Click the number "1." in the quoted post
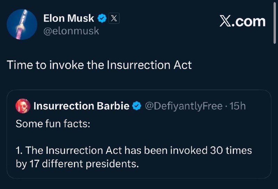The height and width of the screenshot is (189, 278). tap(19, 150)
